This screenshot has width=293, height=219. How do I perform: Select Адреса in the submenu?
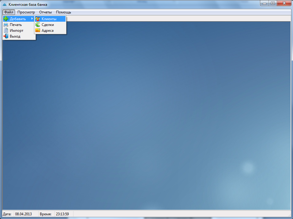pyautogui.click(x=50, y=30)
